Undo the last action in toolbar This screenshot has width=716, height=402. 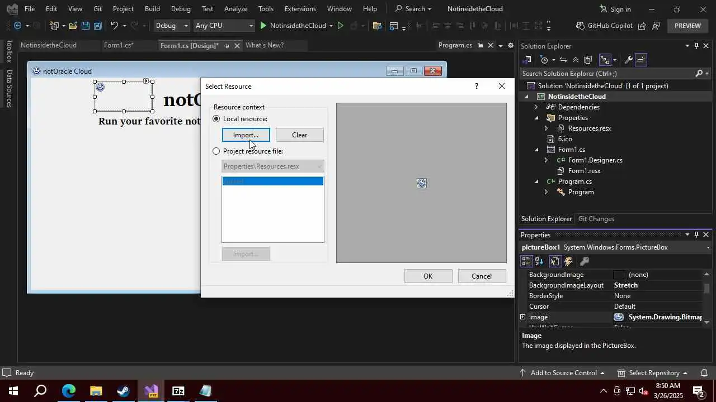(114, 26)
